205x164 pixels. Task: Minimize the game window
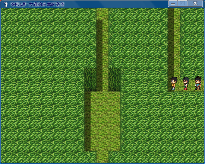173,4
